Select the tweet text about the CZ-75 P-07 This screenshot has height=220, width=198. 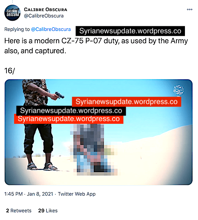[x=96, y=46]
